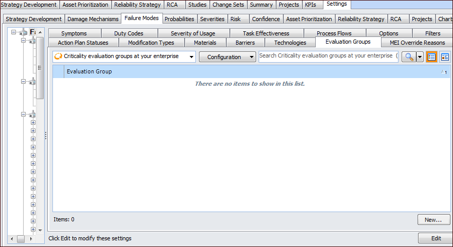Screen dimensions: 453x247
Task: Open the Duty Codes tab
Action: [x=129, y=33]
